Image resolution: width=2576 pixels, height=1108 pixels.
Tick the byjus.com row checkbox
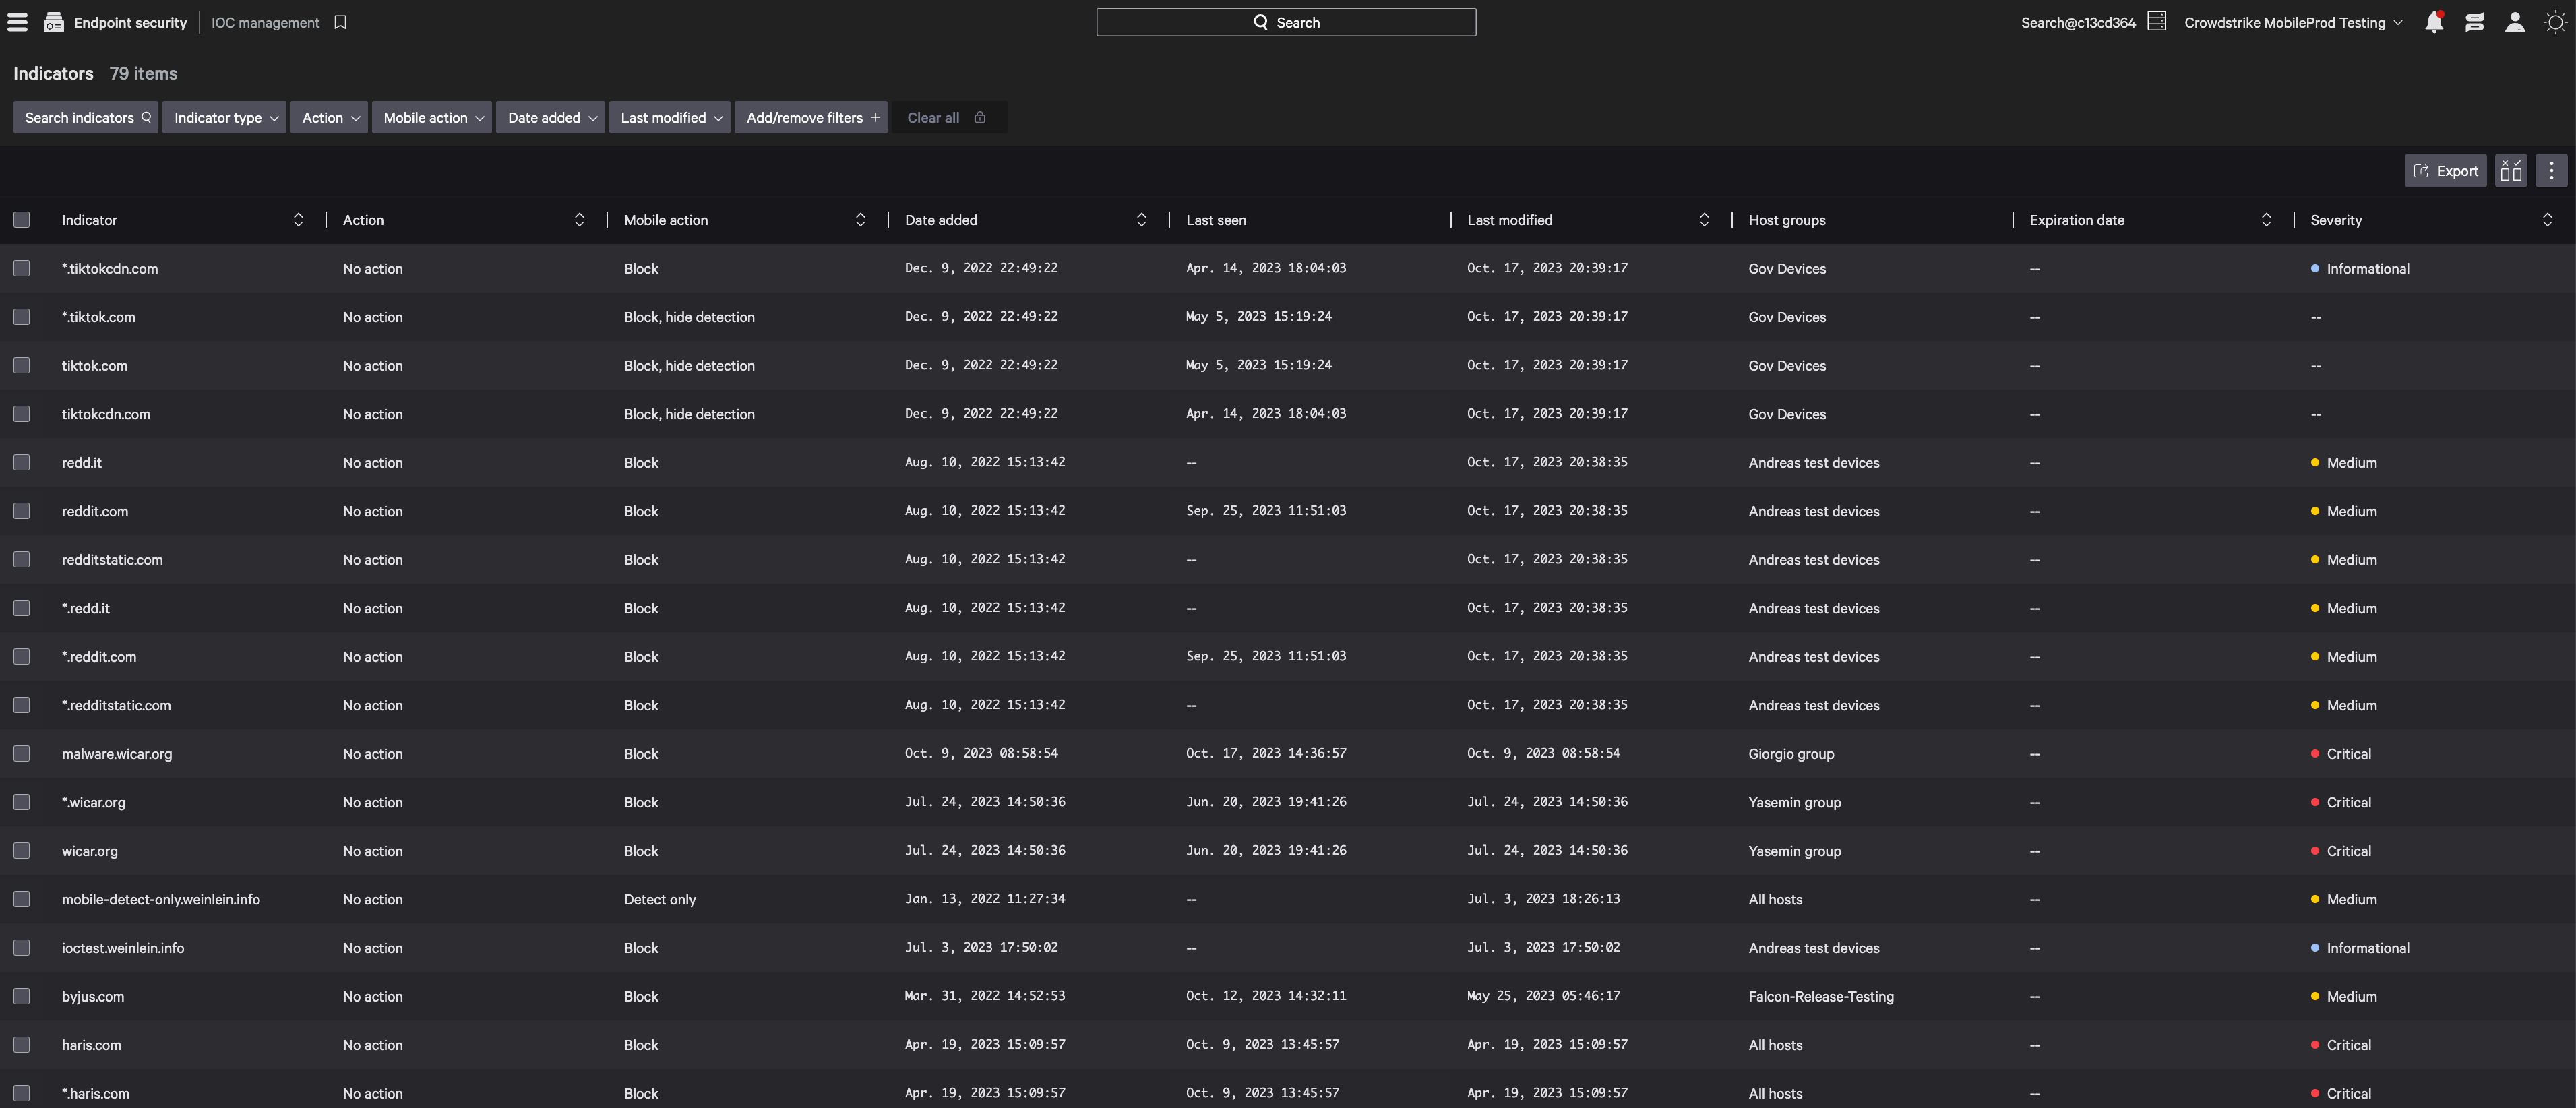click(21, 996)
